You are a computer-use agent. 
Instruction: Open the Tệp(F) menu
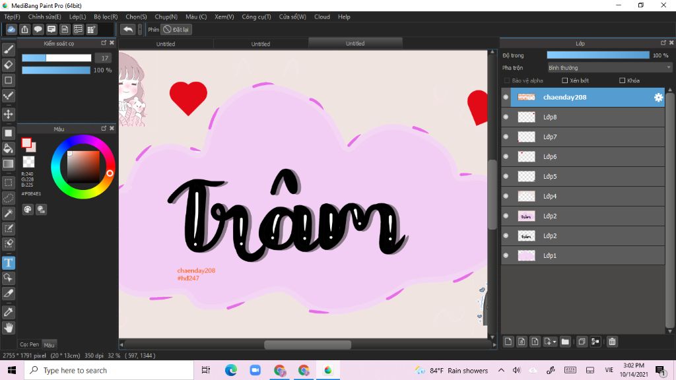click(12, 16)
